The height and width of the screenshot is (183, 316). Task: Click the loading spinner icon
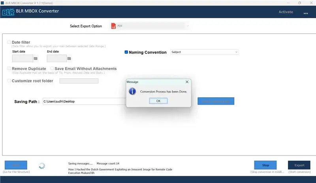point(41,165)
